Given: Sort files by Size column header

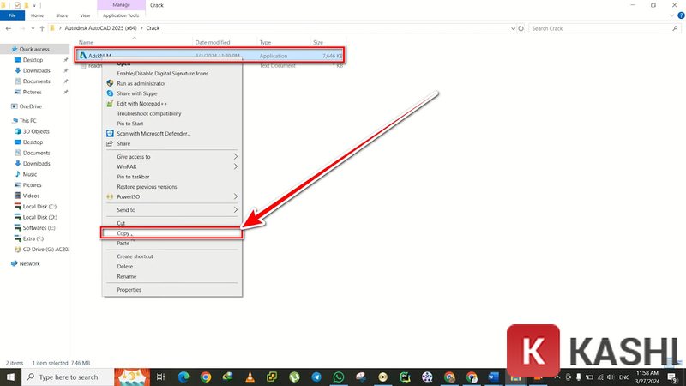Looking at the screenshot, I should pos(318,42).
